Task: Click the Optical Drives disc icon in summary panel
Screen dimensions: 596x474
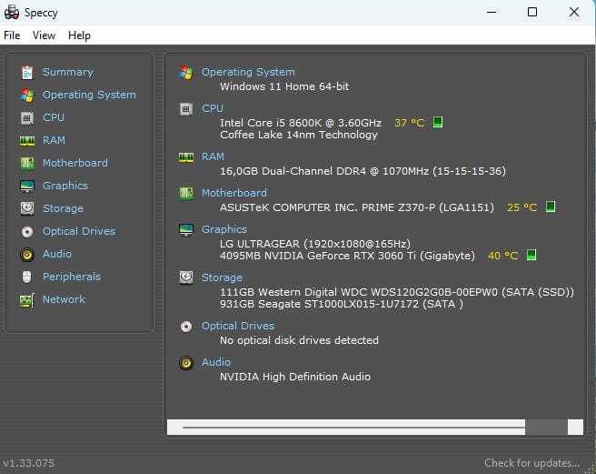Action: [186, 327]
